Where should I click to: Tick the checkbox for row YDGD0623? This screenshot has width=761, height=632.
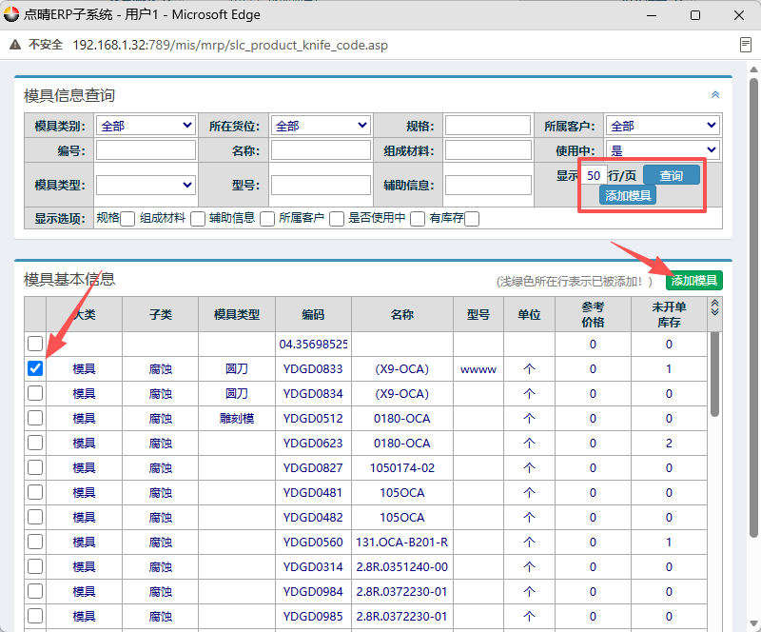[x=35, y=443]
